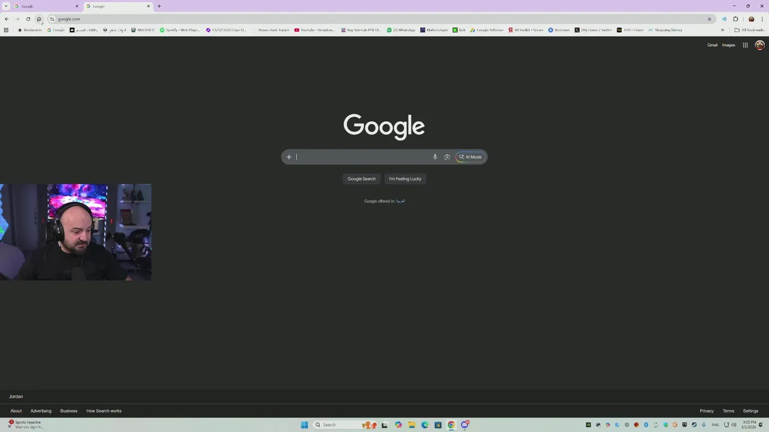Viewport: 769px width, 432px height.
Task: Click the plus icon in search box
Action: (x=289, y=157)
